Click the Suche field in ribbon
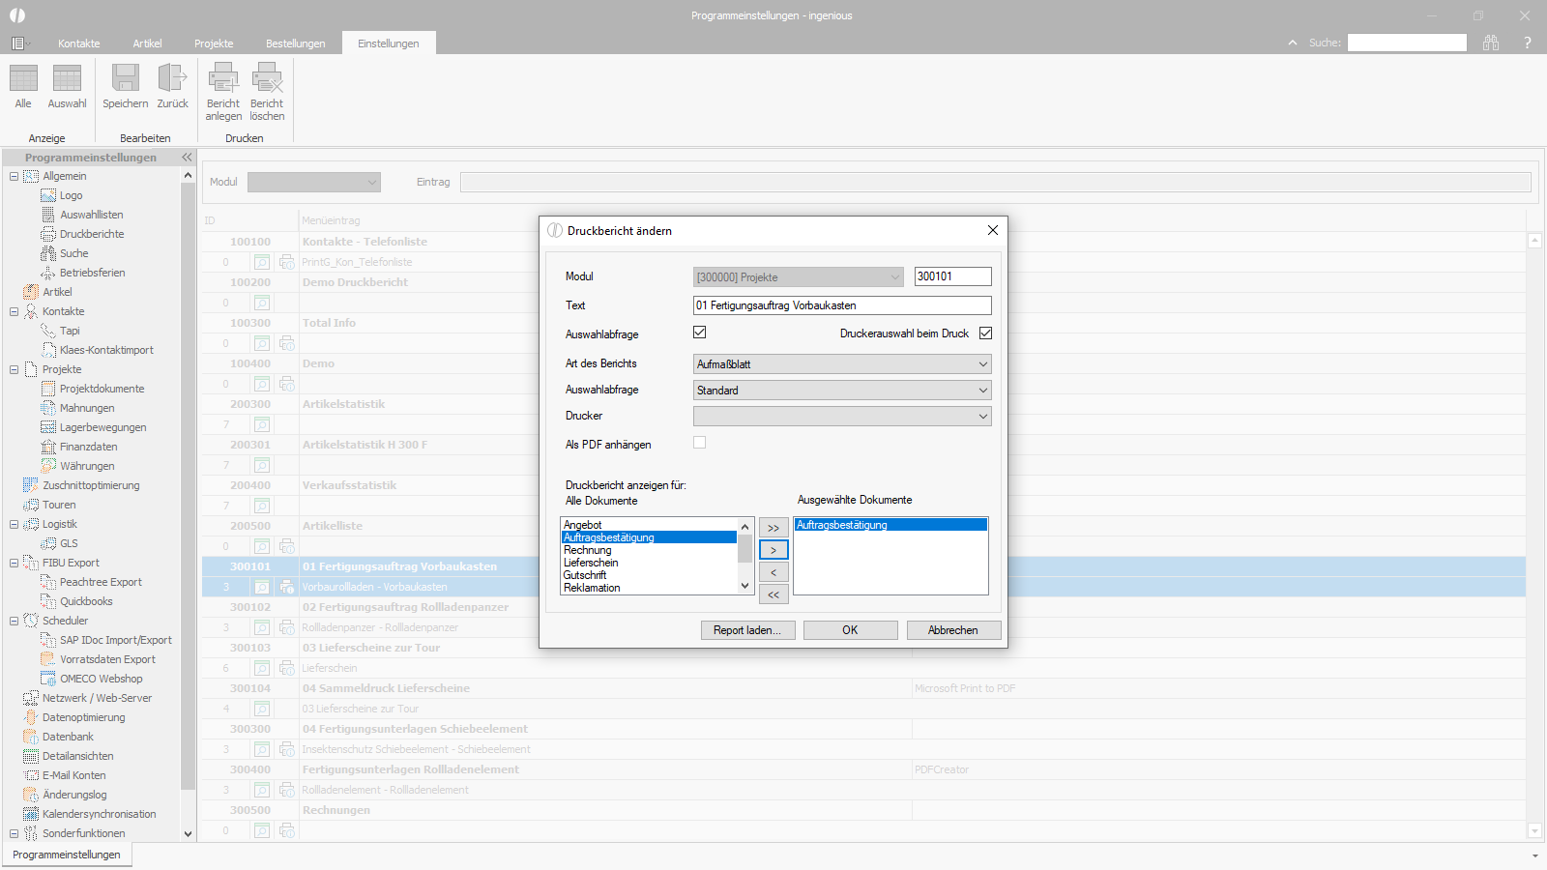 (1407, 43)
